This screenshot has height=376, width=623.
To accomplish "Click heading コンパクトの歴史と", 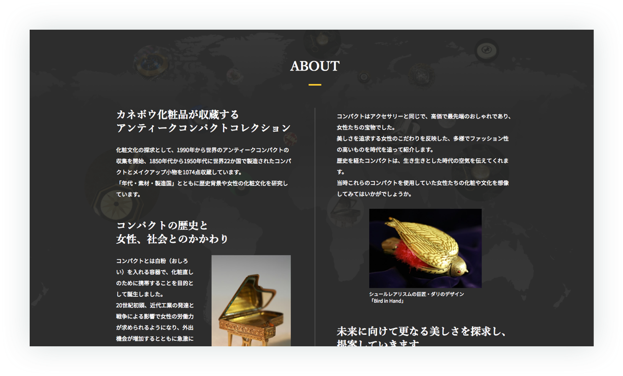I will [x=162, y=225].
